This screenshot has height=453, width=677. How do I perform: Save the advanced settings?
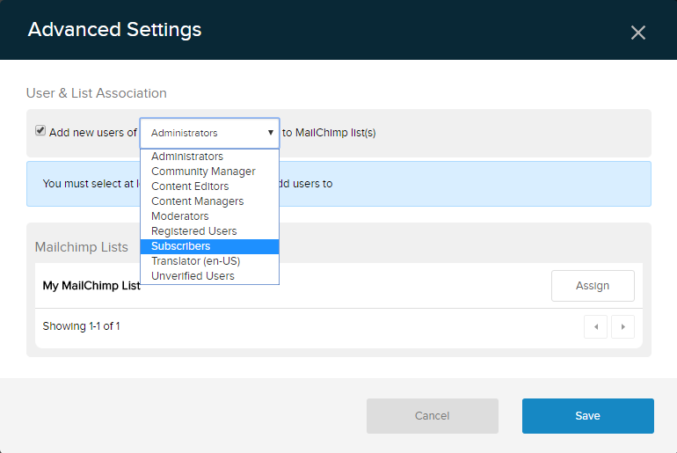[587, 416]
